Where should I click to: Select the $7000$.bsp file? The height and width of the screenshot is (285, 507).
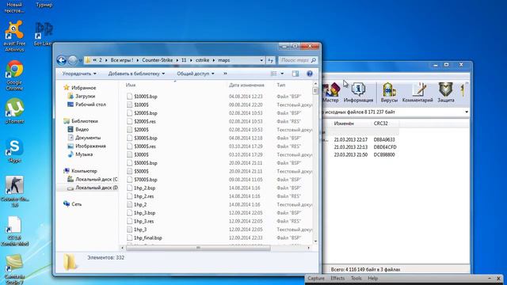(146, 180)
